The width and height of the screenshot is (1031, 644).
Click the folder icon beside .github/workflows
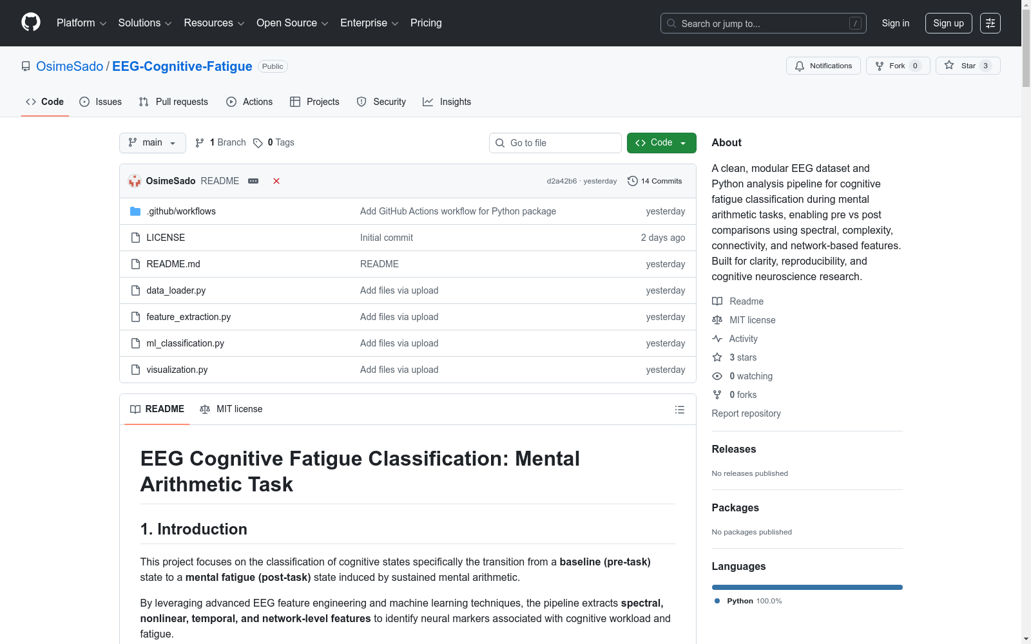pos(135,211)
